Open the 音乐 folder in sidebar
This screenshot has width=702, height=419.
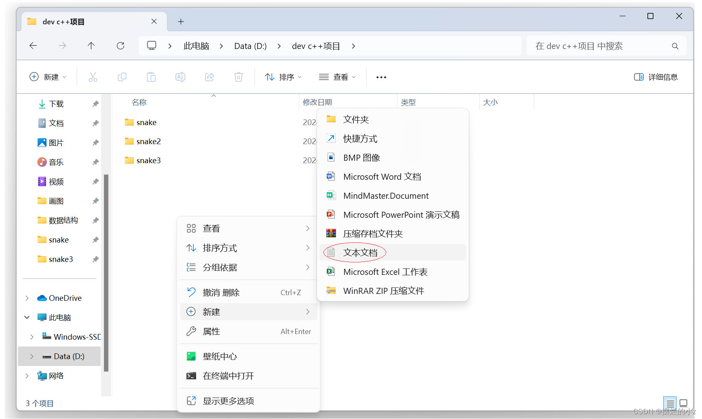pos(51,162)
